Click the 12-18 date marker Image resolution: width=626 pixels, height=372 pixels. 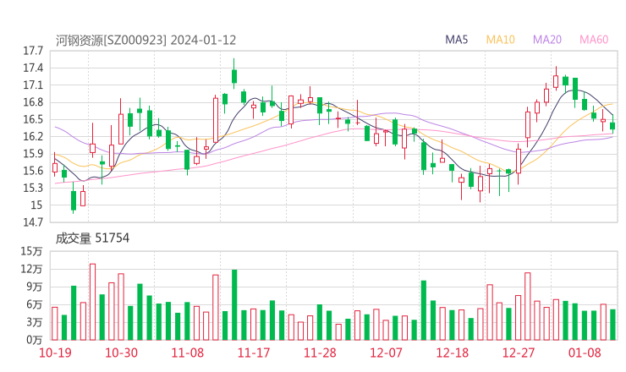pos(453,353)
